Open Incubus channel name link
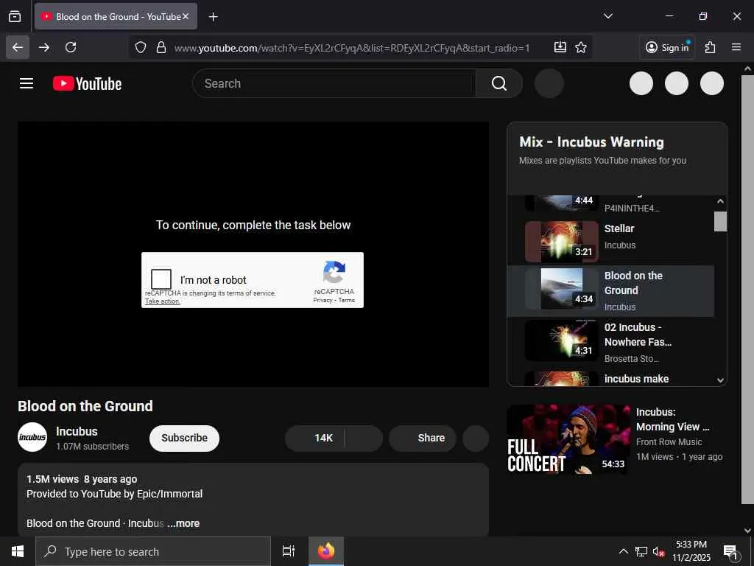Screen dimensions: 754x566 coord(77,431)
